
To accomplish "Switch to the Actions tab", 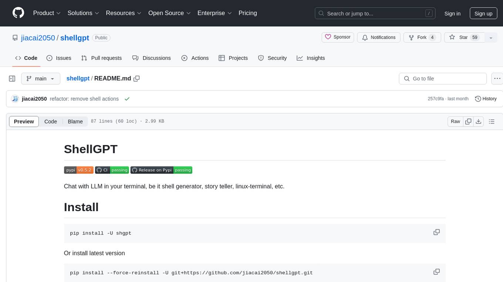I will click(x=195, y=58).
